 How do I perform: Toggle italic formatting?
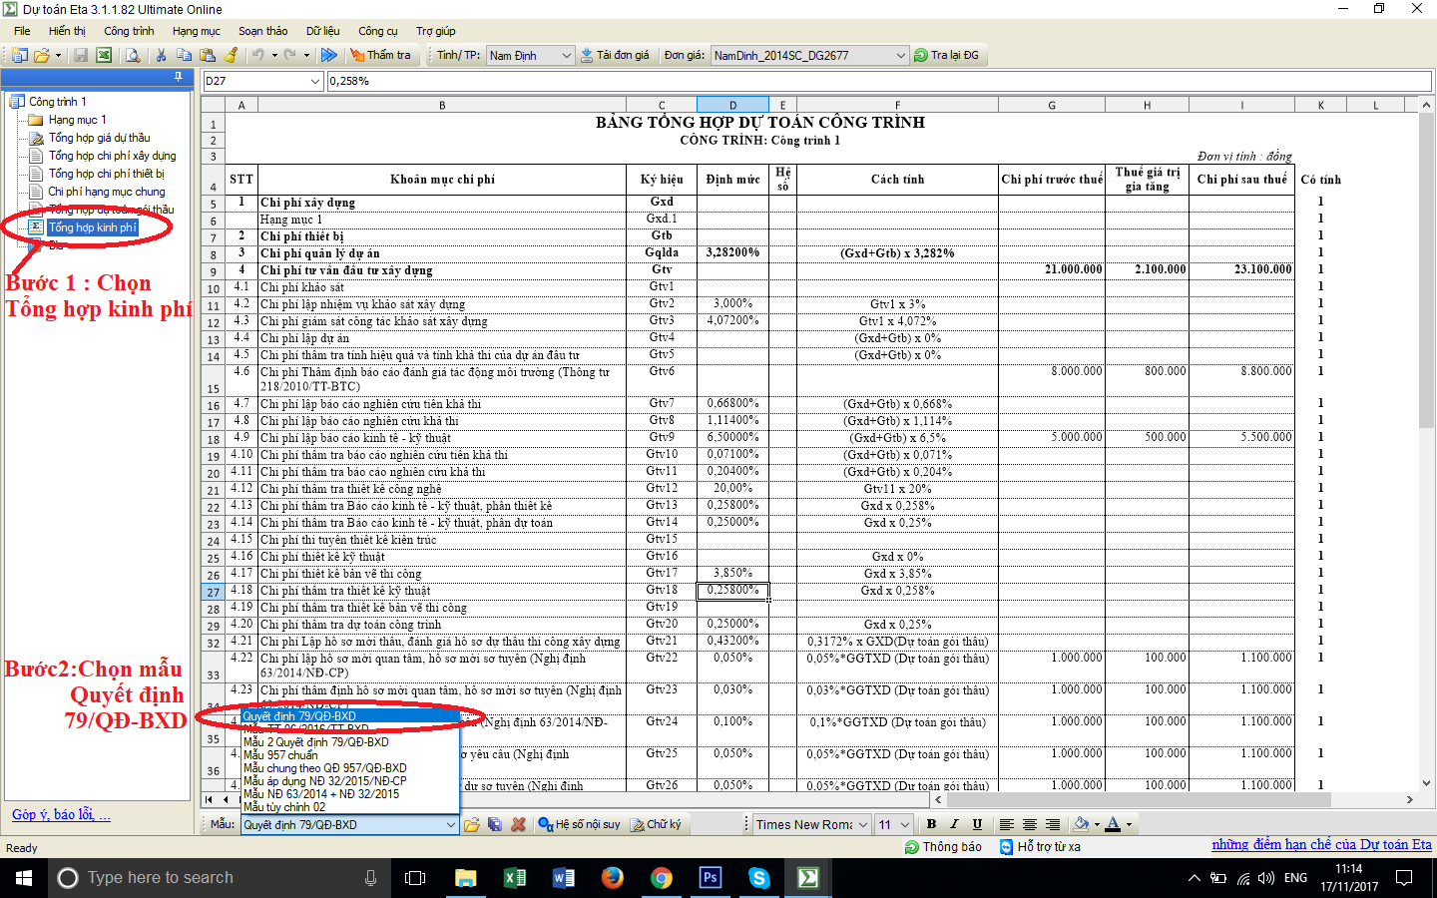pos(954,824)
